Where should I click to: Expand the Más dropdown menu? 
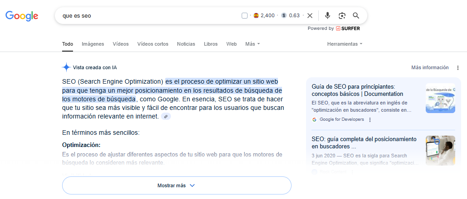(253, 44)
